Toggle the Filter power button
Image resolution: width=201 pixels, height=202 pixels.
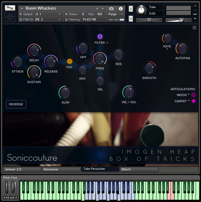[100, 37]
